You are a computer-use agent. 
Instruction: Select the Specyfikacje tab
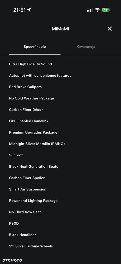click(35, 47)
